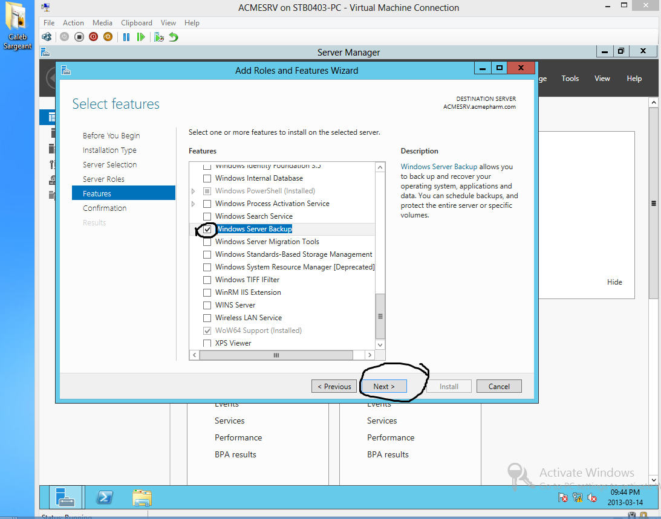Click features list scroll up arrow
Viewport: 661px width, 519px height.
pyautogui.click(x=380, y=167)
